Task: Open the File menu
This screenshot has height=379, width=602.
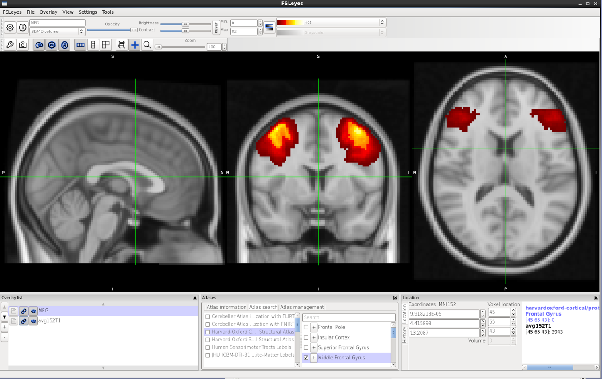Action: (30, 12)
